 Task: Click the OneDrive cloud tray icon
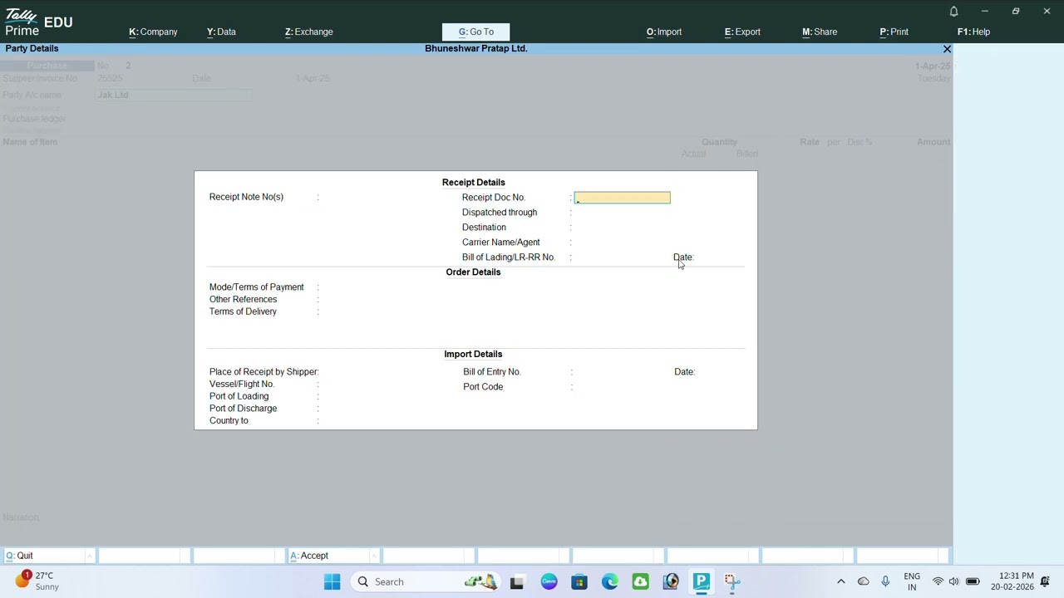coord(863,581)
